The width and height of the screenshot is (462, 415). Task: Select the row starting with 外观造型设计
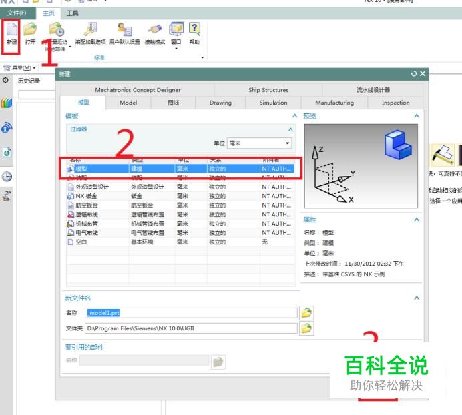coord(180,187)
